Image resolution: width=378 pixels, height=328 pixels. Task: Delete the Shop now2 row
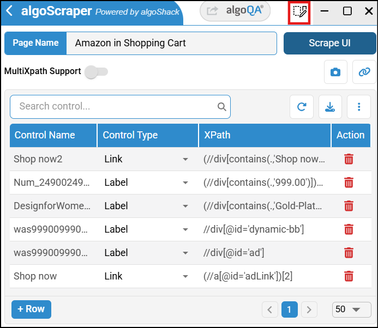coord(349,159)
